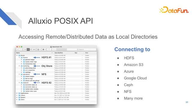Expand the supply-chain-logs folder

pos(22,62)
